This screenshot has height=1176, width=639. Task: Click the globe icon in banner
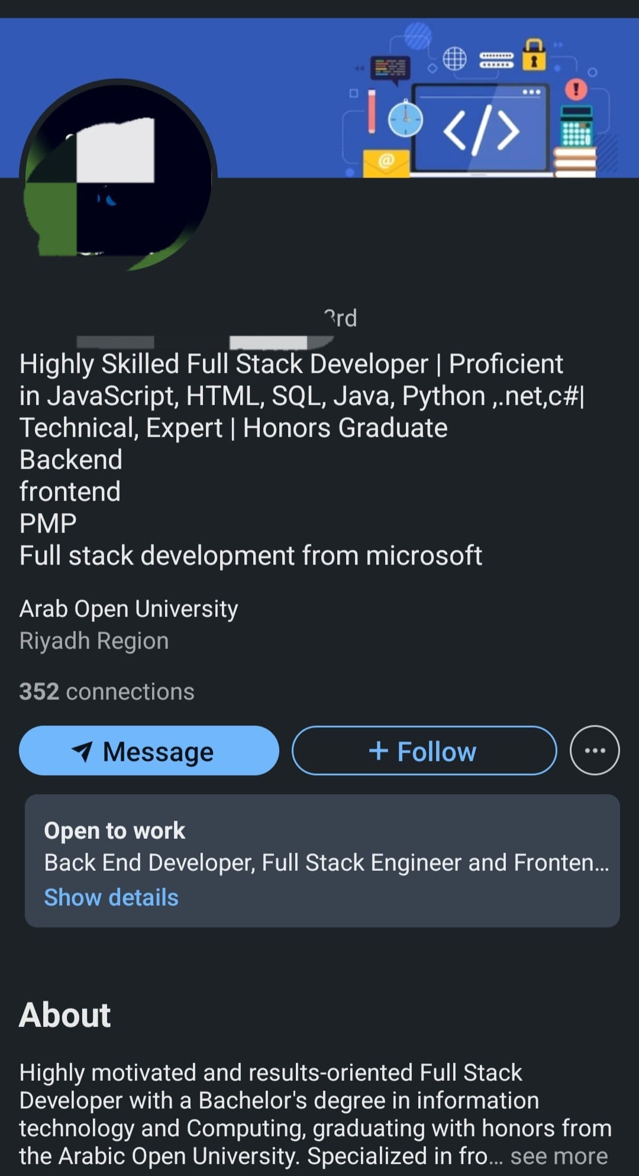point(454,59)
